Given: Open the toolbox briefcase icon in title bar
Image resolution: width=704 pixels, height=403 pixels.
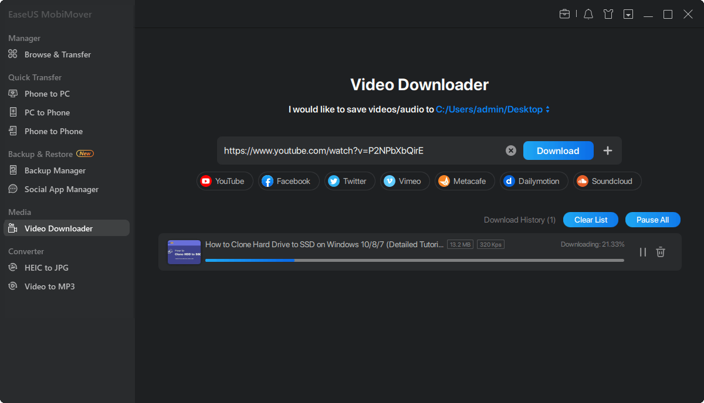Looking at the screenshot, I should tap(564, 14).
